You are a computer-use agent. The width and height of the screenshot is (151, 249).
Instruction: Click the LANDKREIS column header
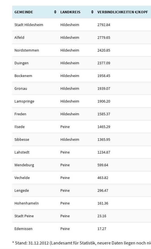click(x=70, y=12)
